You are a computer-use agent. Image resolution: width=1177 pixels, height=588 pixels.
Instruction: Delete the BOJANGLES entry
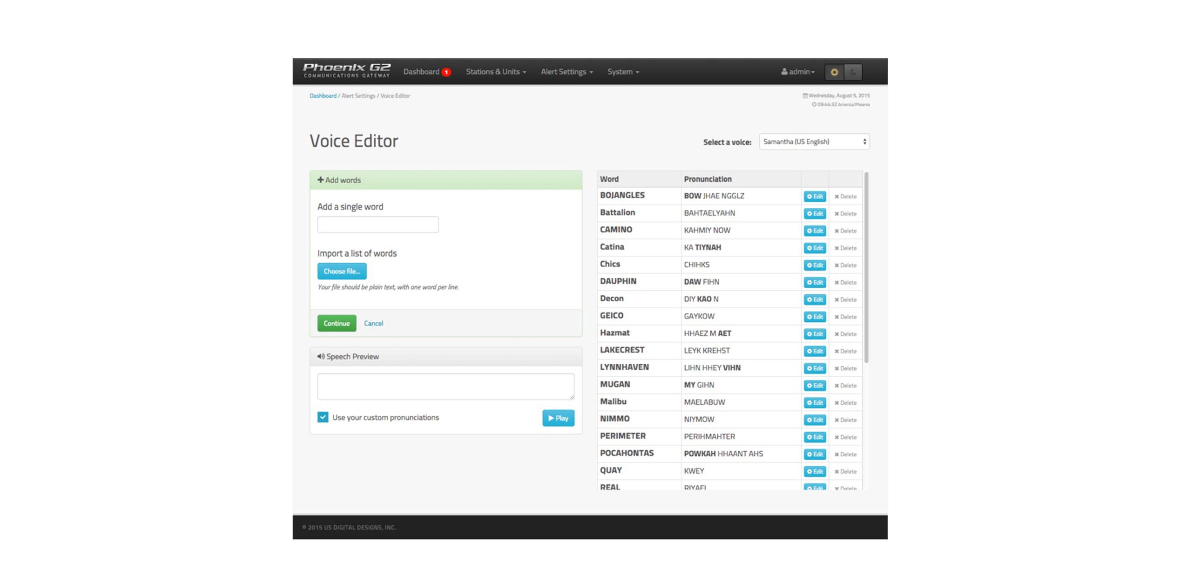pos(845,197)
